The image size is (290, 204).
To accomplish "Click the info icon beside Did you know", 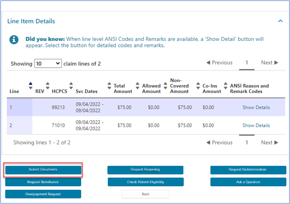I will click(14, 40).
